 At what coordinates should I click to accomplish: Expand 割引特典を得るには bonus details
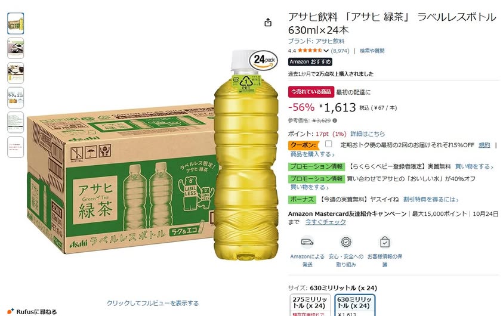430,199
